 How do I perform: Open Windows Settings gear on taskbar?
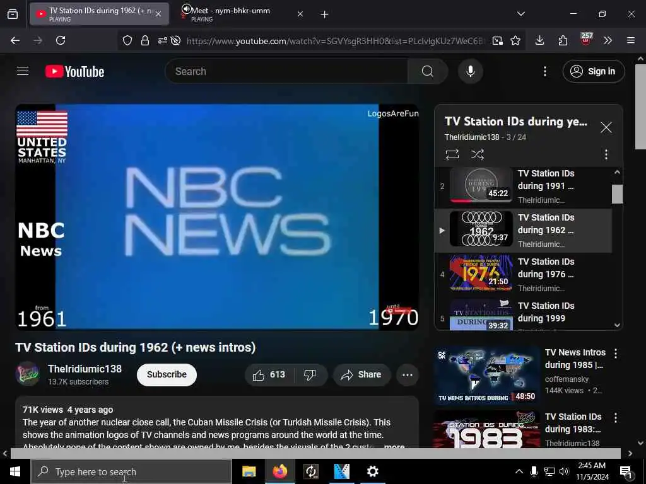[x=372, y=471]
